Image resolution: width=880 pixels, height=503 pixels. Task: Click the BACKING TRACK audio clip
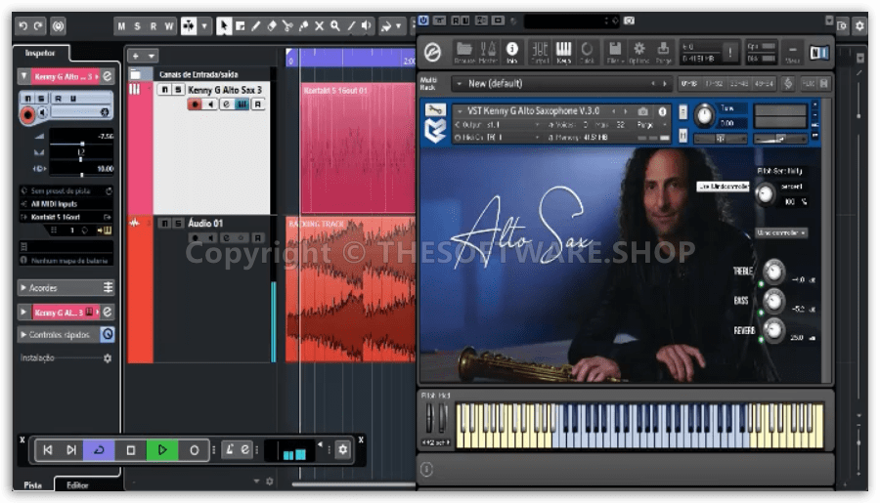point(351,289)
